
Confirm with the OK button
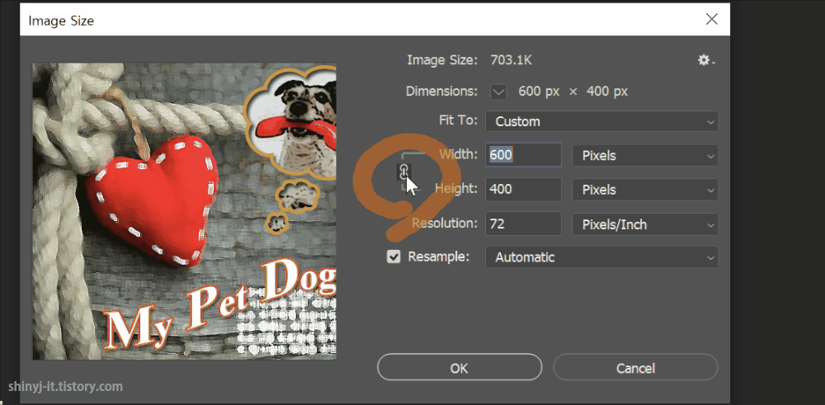coord(460,367)
